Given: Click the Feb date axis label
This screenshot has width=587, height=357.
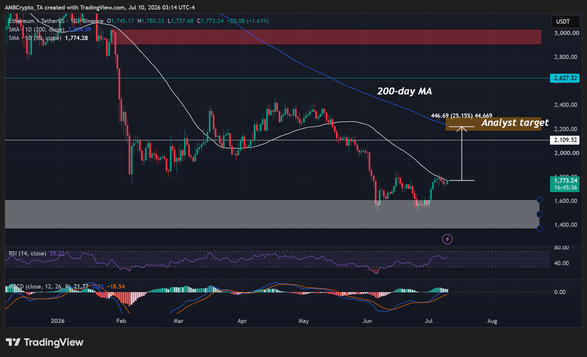Looking at the screenshot, I should 121,321.
